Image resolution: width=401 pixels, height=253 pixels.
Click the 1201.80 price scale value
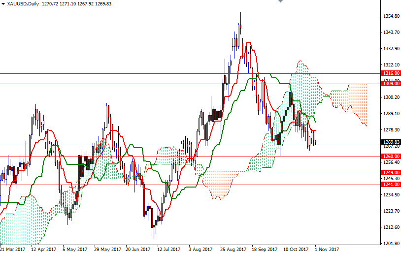[391, 244]
